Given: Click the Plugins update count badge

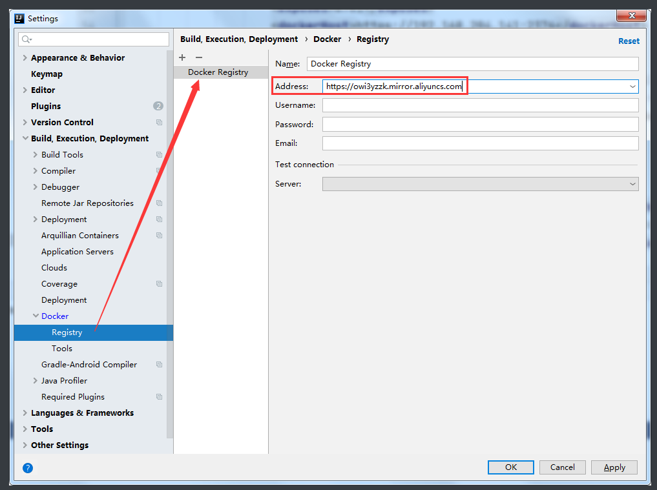Looking at the screenshot, I should 158,106.
